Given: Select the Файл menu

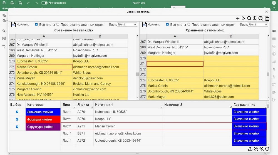Looking at the screenshot, I should (x=5, y=9).
